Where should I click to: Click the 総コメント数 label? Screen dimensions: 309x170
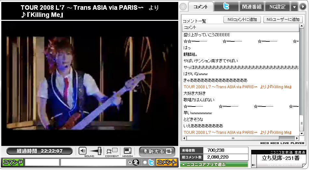coord(192,157)
